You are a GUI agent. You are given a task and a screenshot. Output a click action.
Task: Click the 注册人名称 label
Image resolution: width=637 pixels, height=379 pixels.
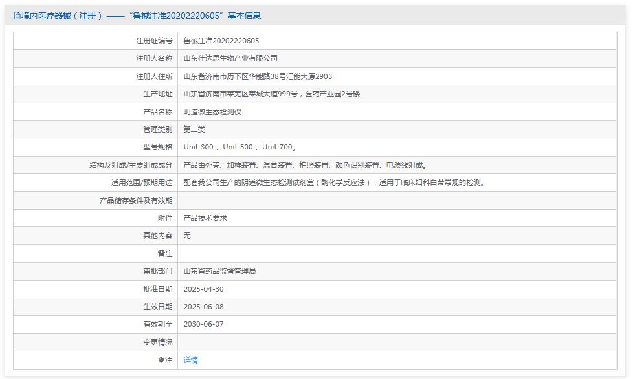154,58
